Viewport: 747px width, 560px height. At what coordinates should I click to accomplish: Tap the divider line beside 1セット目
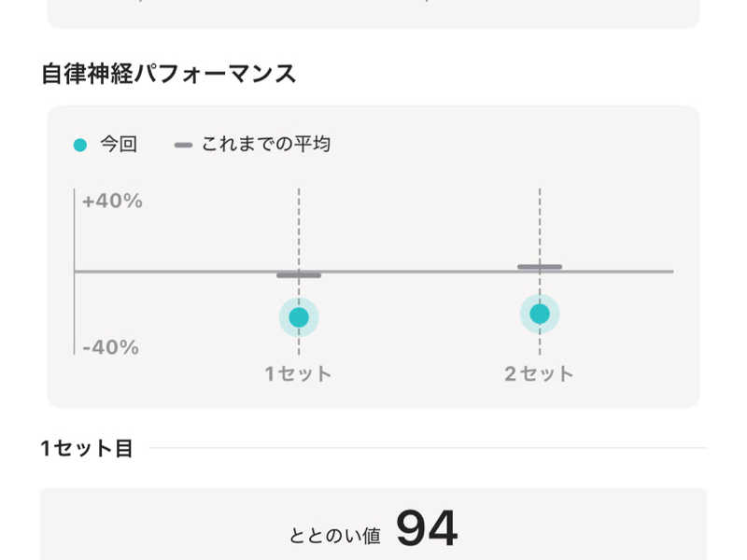tap(428, 448)
